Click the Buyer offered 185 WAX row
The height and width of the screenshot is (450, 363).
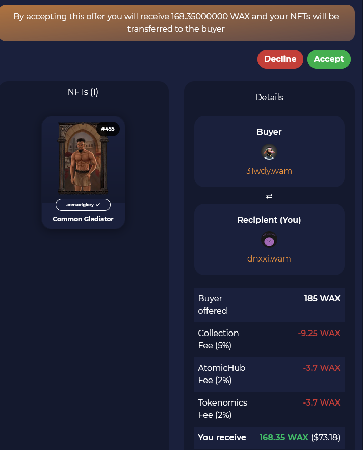point(269,305)
